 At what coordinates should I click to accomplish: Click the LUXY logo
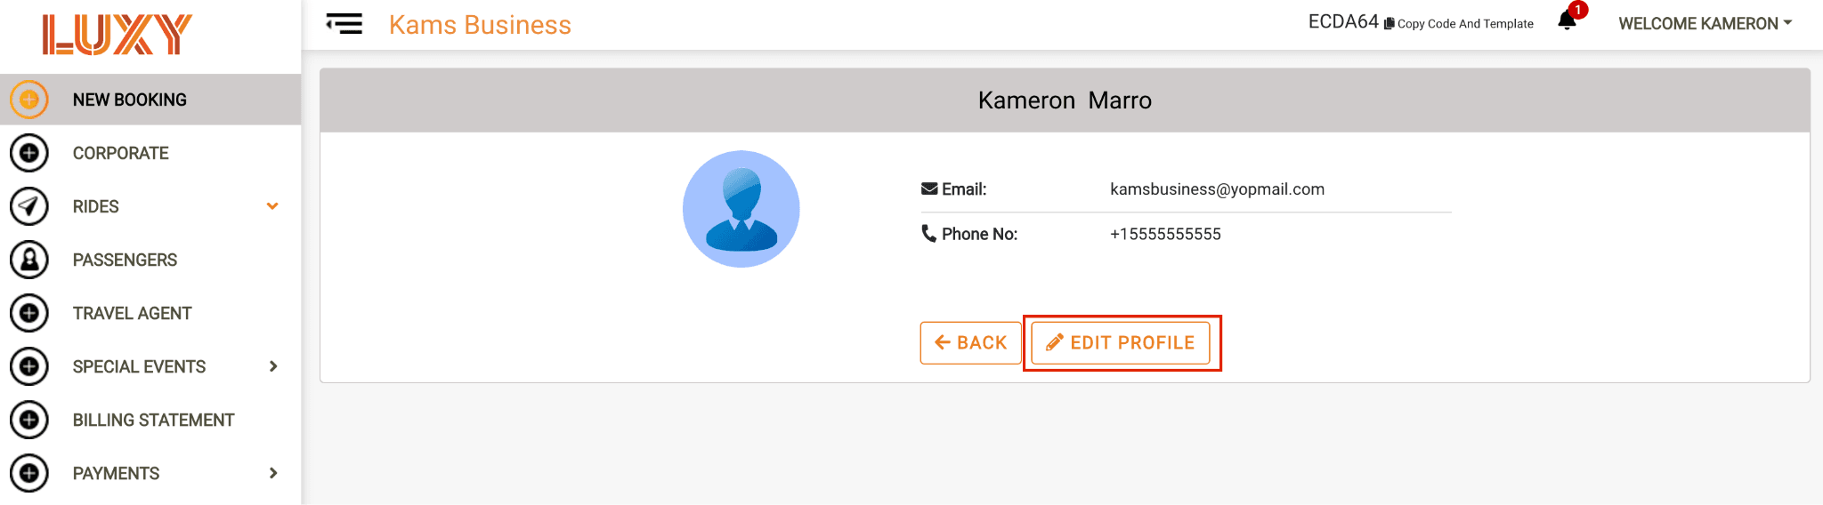pyautogui.click(x=117, y=35)
